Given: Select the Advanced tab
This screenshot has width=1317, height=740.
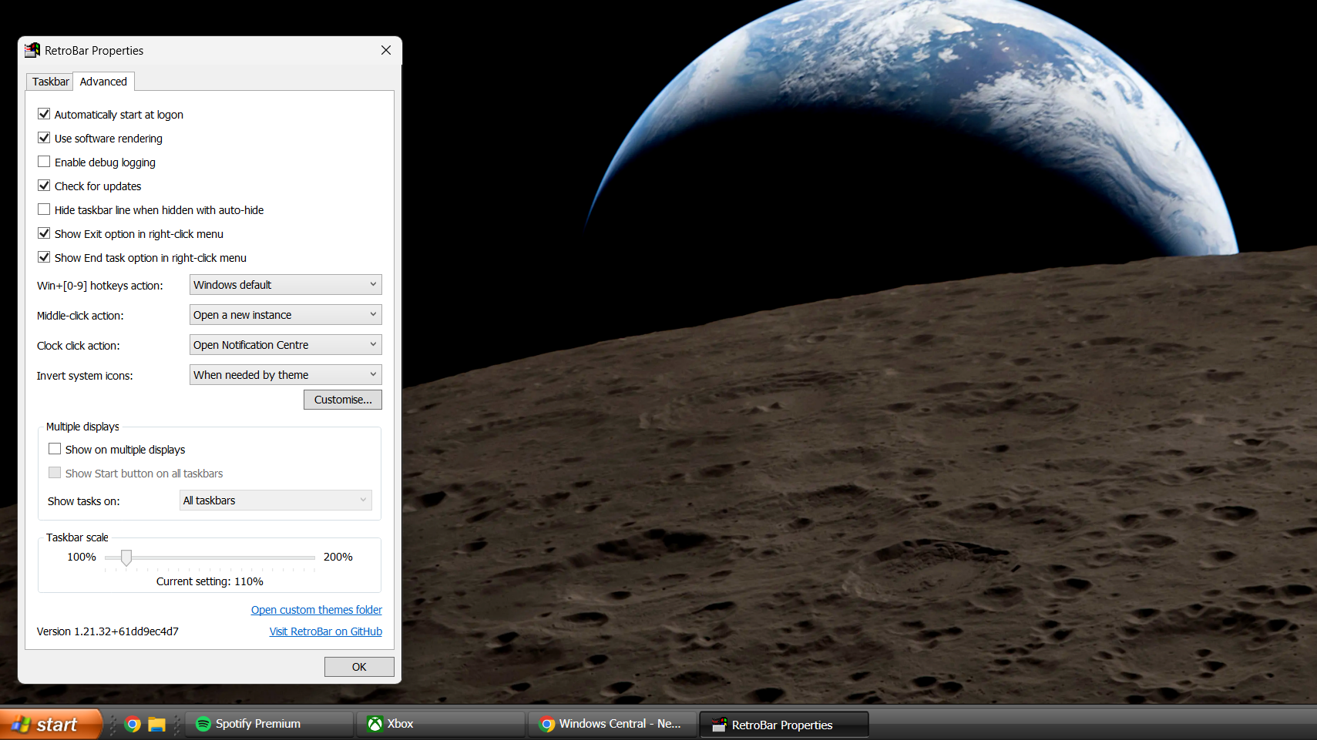Looking at the screenshot, I should 103,82.
